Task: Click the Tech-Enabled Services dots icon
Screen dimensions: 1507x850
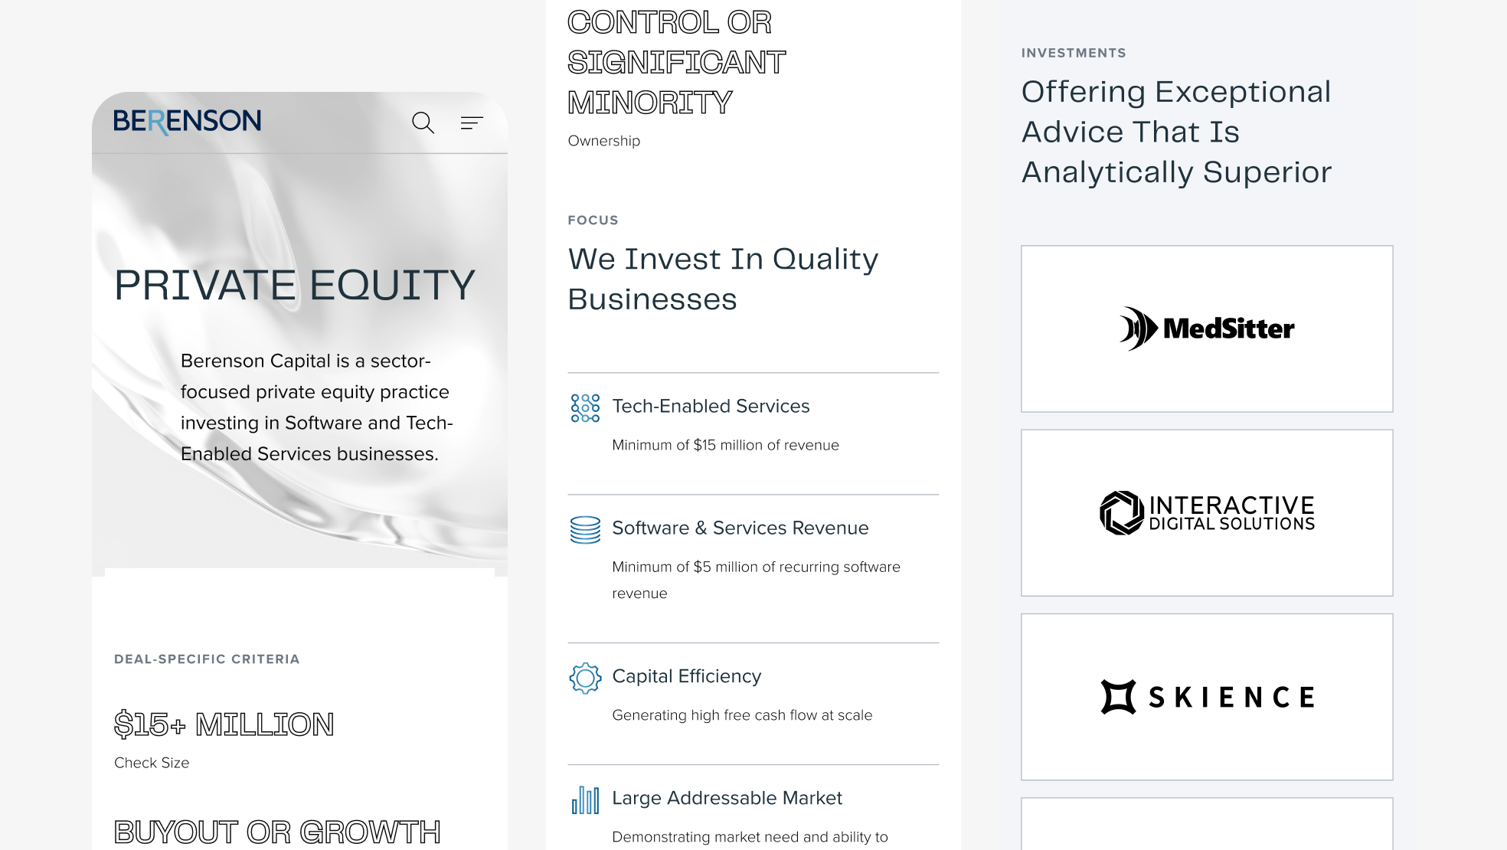Action: (585, 407)
